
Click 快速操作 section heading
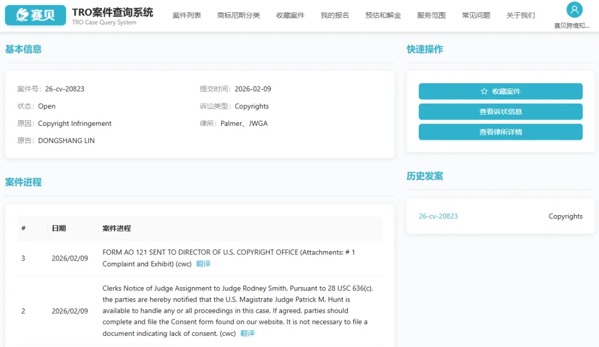[x=425, y=49]
